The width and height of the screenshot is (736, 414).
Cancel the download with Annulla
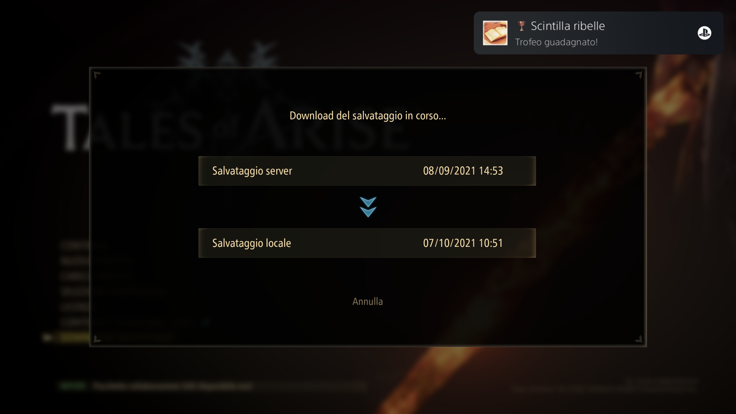[367, 302]
